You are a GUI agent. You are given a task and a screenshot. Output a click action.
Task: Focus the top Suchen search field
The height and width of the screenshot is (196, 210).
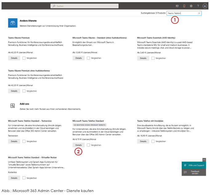tap(84, 6)
